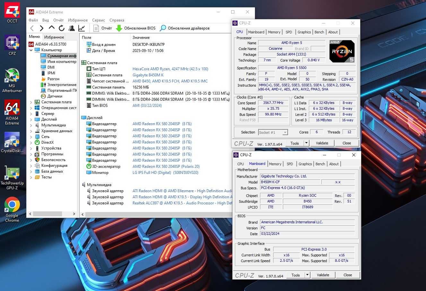Open the Файл menu in AIDA64

point(33,20)
